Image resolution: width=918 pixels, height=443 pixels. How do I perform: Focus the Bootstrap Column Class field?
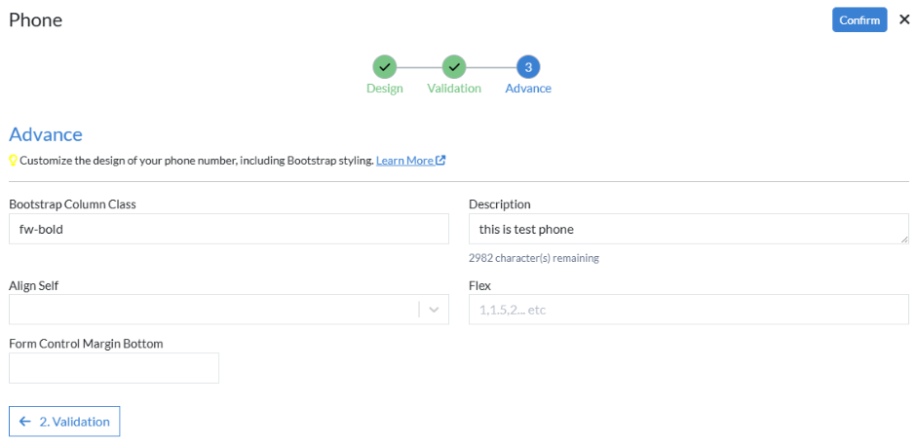coord(228,230)
